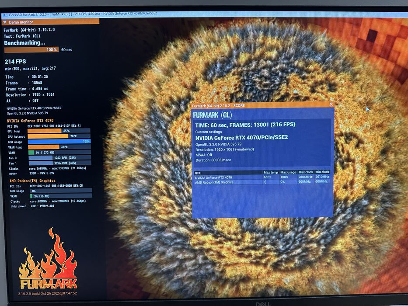Click the Resolution 1920 x 1061 value in demo monitor
This screenshot has height=306, width=408.
43,95
